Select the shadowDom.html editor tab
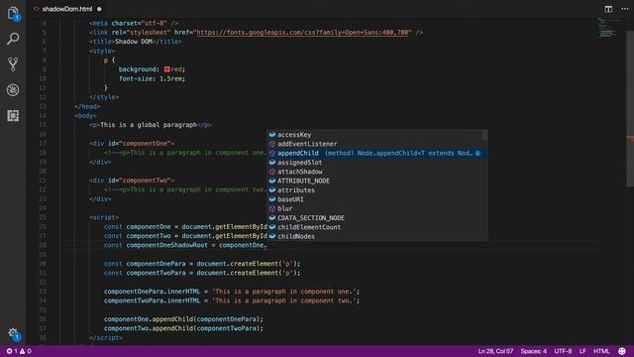The image size is (634, 357). [x=67, y=9]
